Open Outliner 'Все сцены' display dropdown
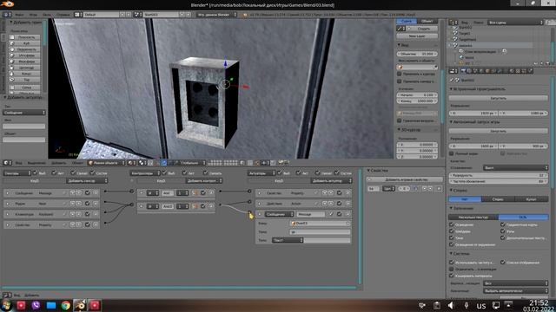Viewport: 556px width, 312px height. pyautogui.click(x=515, y=23)
